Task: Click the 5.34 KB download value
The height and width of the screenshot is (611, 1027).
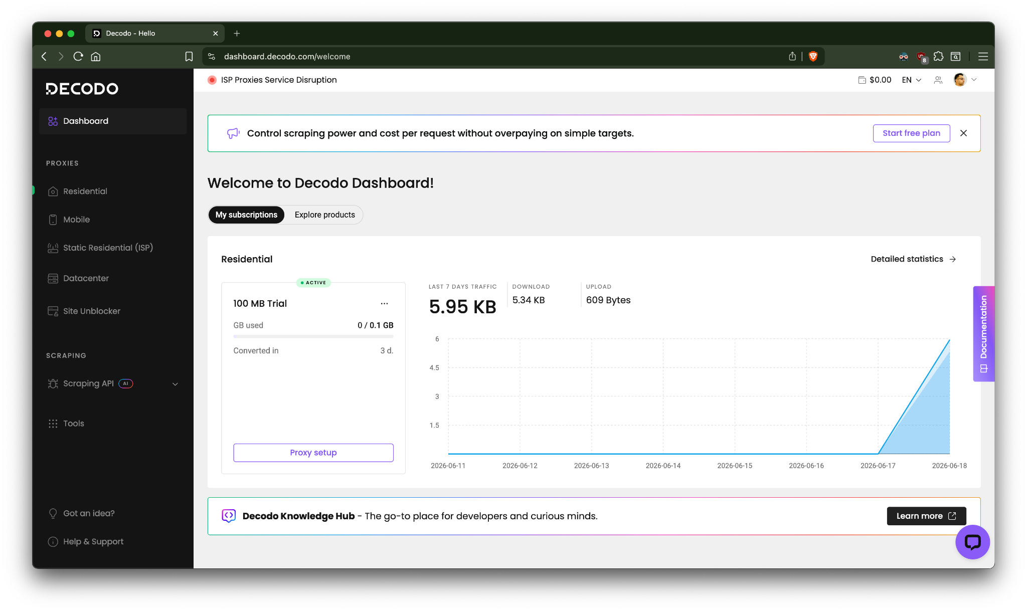Action: [529, 300]
